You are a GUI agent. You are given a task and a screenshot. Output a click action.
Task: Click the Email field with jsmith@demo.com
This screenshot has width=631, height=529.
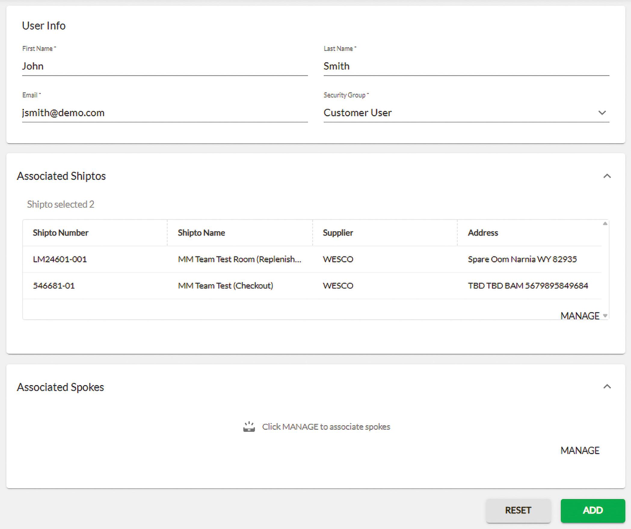point(165,113)
